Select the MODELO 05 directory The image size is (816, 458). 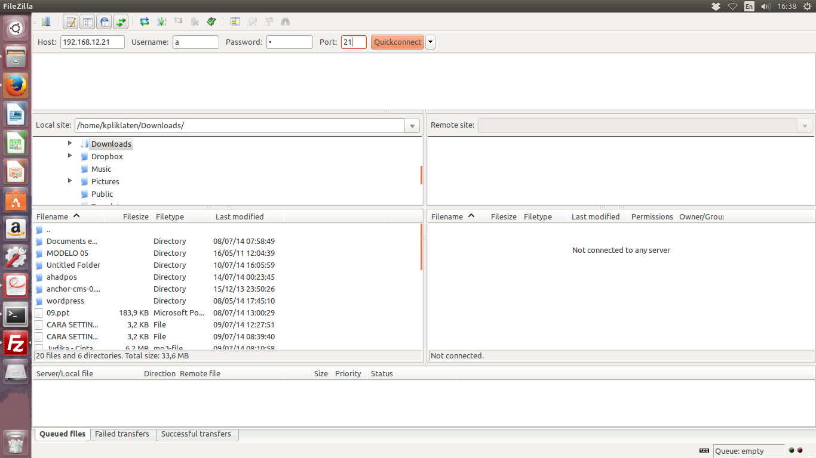pos(227,253)
